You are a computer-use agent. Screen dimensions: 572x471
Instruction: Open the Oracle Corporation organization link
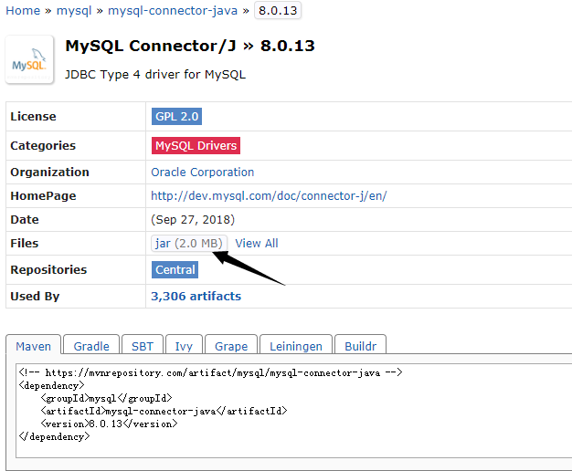203,173
